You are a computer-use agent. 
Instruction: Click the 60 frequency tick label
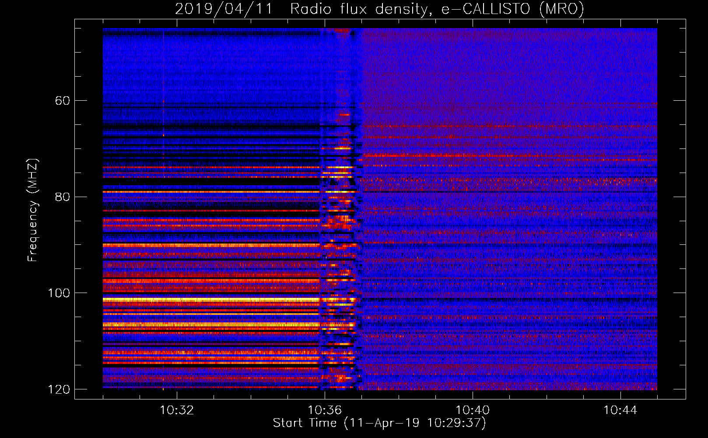click(x=63, y=101)
